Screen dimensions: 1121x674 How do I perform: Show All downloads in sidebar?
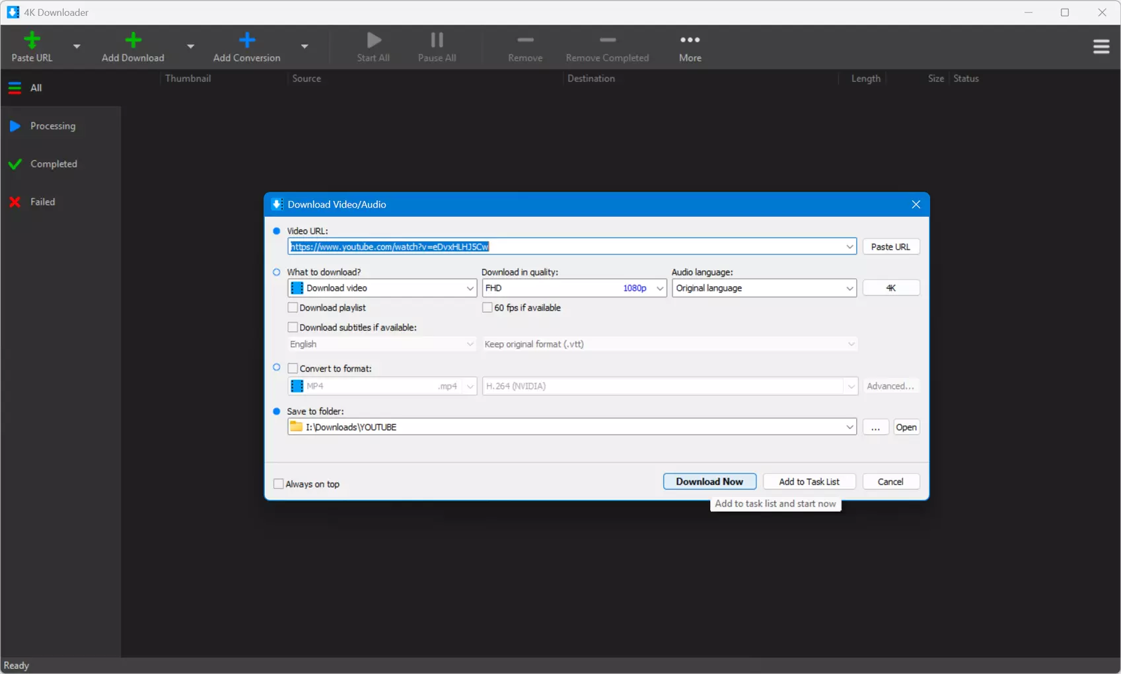61,88
